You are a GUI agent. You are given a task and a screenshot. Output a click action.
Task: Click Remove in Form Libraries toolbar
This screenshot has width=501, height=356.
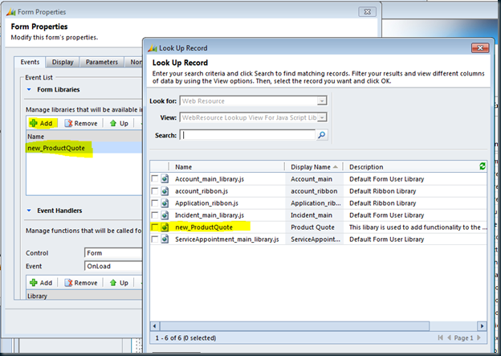[x=81, y=124]
